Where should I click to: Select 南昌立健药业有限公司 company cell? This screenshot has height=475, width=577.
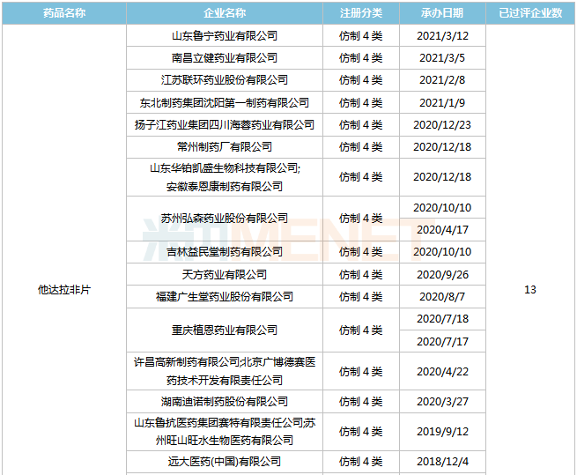pos(225,58)
